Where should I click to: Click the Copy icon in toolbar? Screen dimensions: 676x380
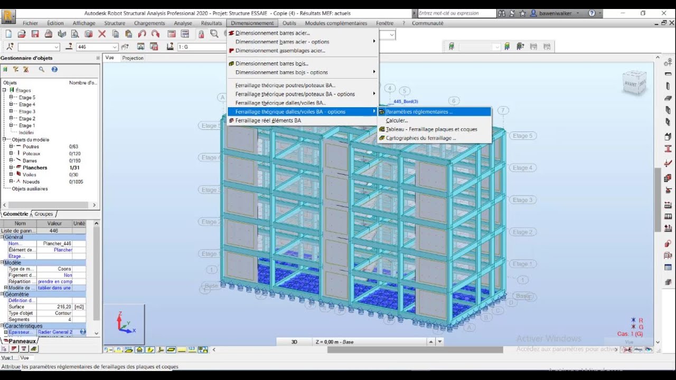[x=116, y=34]
